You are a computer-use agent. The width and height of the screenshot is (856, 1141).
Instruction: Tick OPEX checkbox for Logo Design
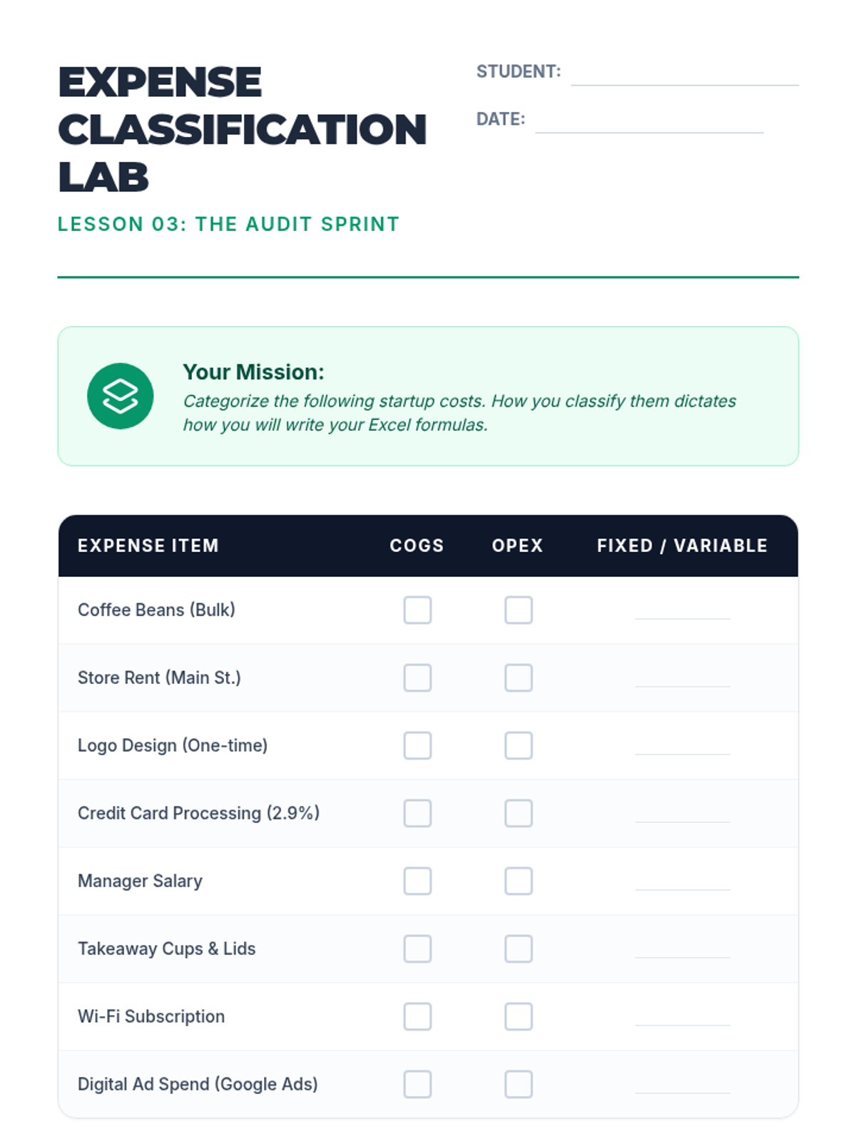tap(519, 745)
